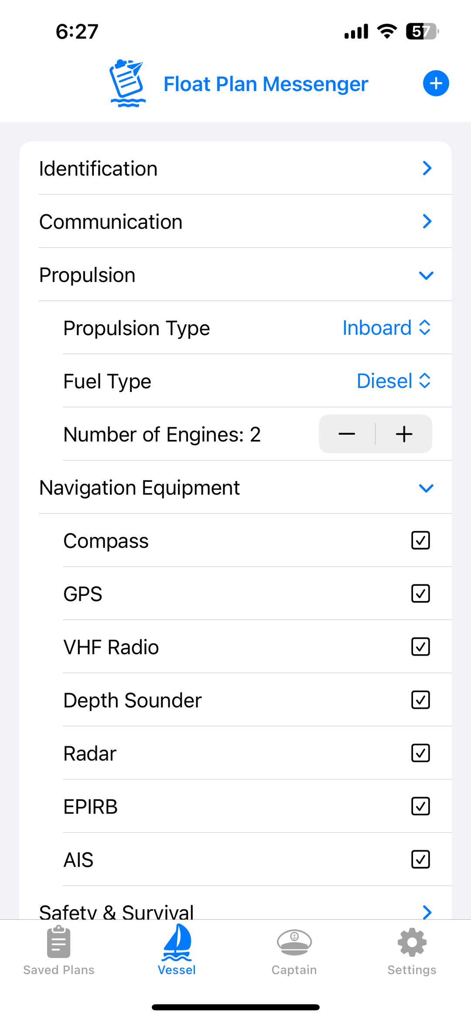Viewport: 471px width, 1020px height.
Task: Open the Propulsion Type Inboard dropdown
Action: (x=386, y=328)
